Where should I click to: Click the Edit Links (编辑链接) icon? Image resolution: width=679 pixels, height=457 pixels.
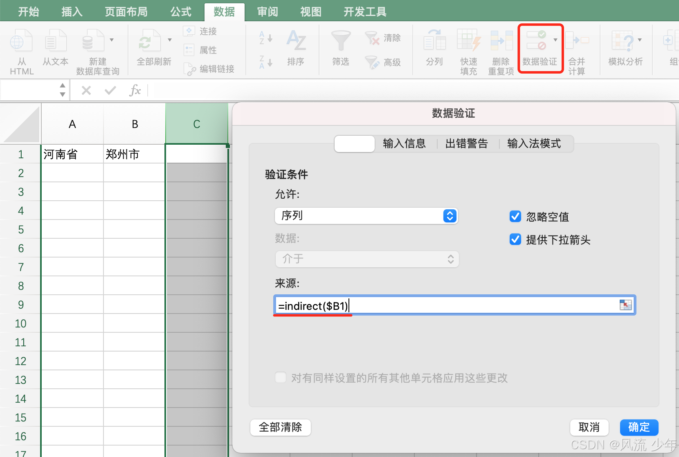(x=190, y=69)
